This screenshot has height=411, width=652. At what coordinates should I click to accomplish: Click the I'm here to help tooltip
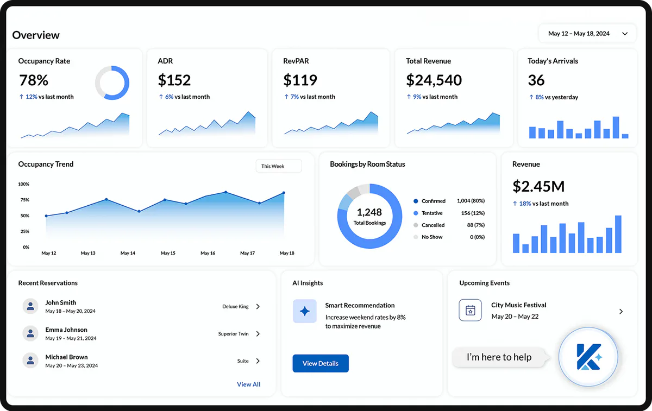[499, 357]
